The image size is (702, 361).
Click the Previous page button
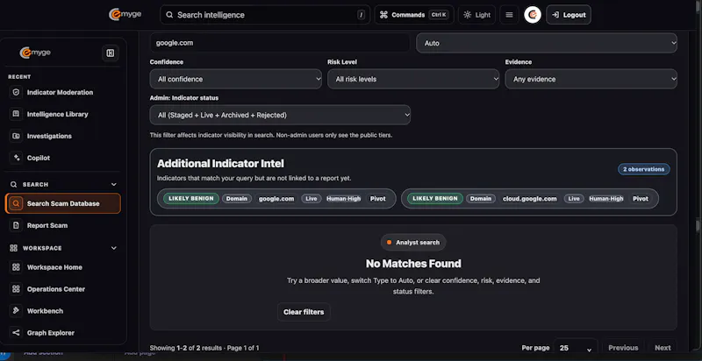[623, 348]
